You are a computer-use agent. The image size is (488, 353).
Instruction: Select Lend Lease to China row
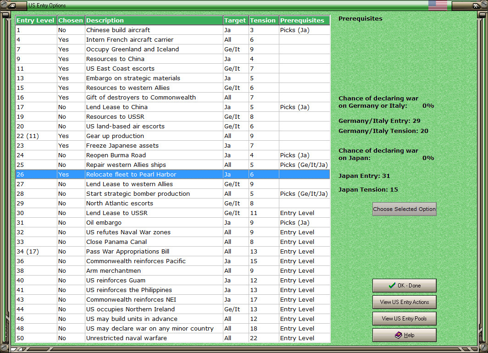click(173, 107)
